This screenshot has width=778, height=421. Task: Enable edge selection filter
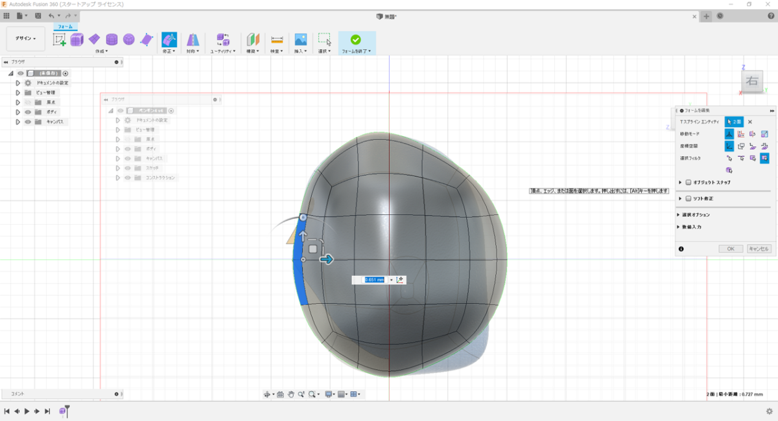[740, 158]
